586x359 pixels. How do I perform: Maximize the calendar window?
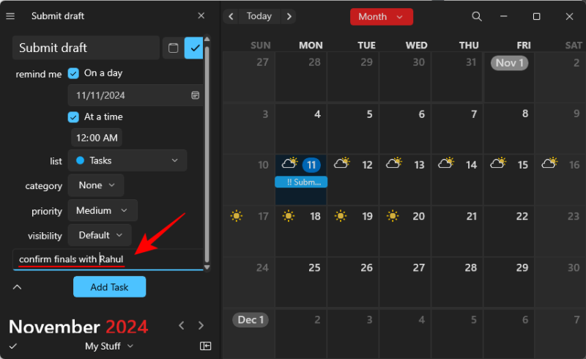pyautogui.click(x=537, y=16)
